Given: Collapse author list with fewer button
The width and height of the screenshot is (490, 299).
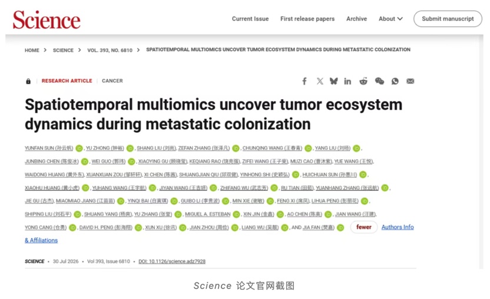Looking at the screenshot, I should coord(364,227).
